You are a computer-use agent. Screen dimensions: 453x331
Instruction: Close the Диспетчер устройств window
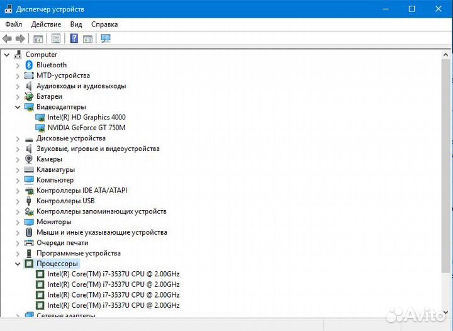tap(439, 9)
